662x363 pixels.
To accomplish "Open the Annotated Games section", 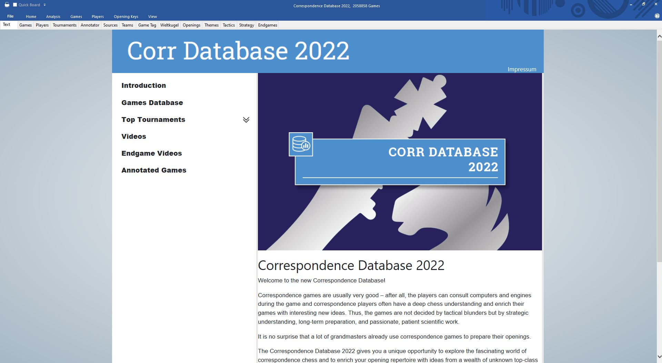I will [154, 170].
